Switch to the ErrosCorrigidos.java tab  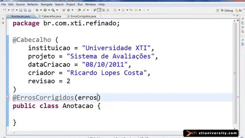pyautogui.click(x=83, y=16)
